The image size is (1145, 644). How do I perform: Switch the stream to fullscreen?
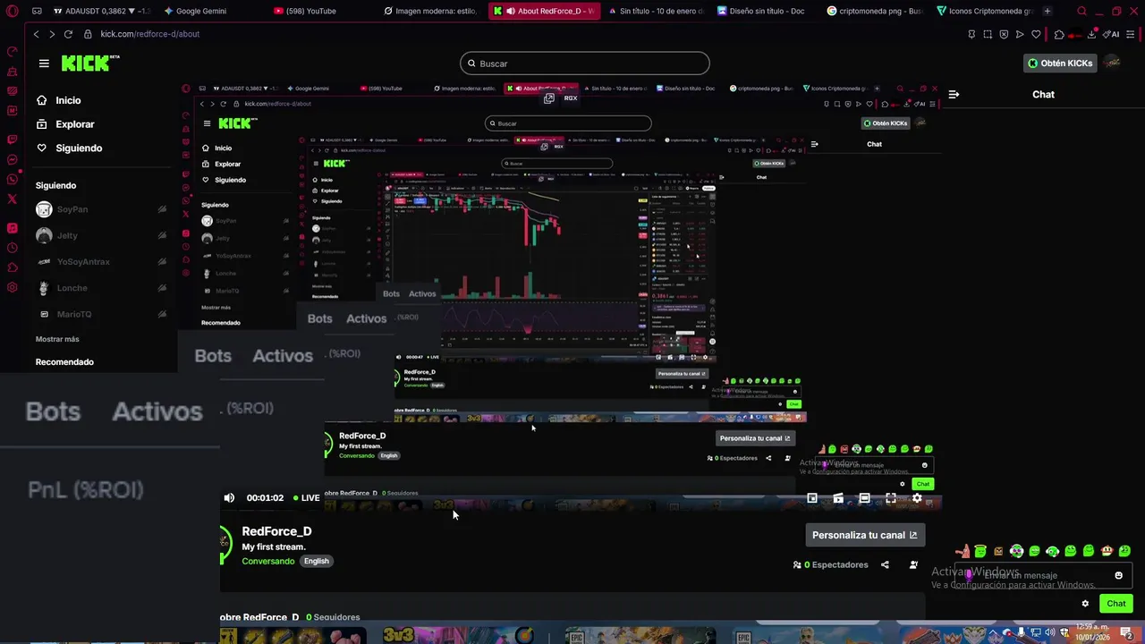click(x=891, y=498)
